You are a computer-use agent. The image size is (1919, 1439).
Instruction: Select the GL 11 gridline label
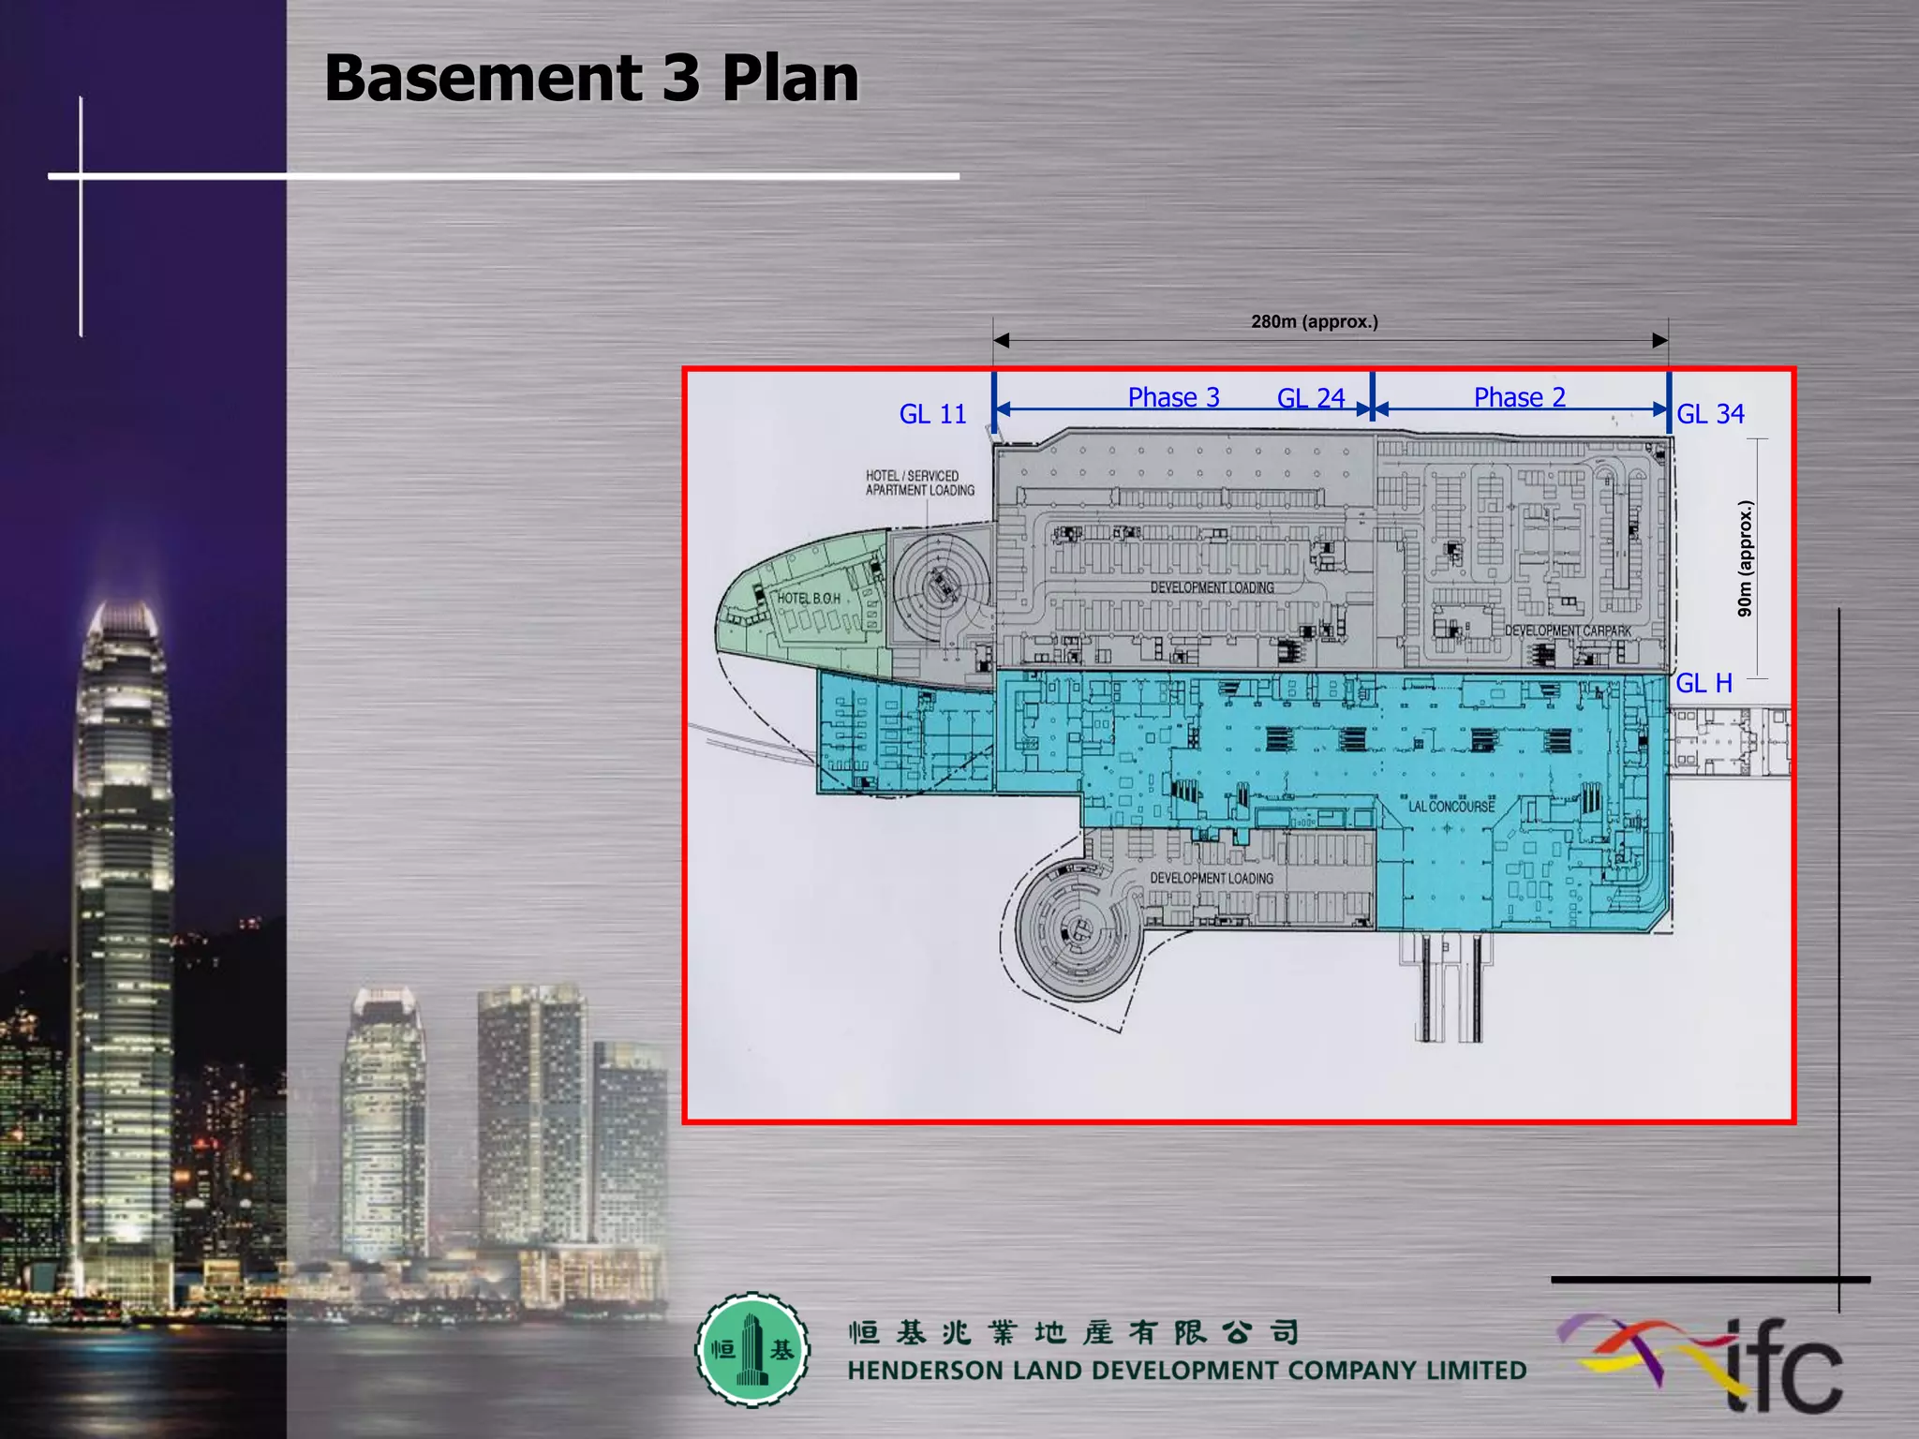coord(931,414)
